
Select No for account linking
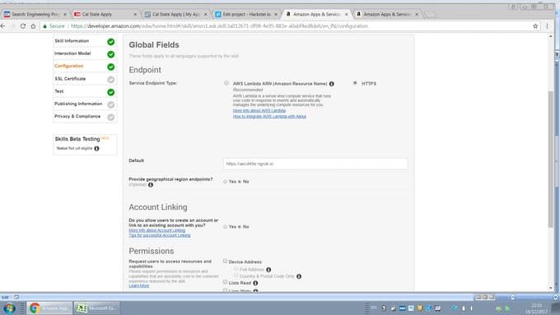coord(240,226)
